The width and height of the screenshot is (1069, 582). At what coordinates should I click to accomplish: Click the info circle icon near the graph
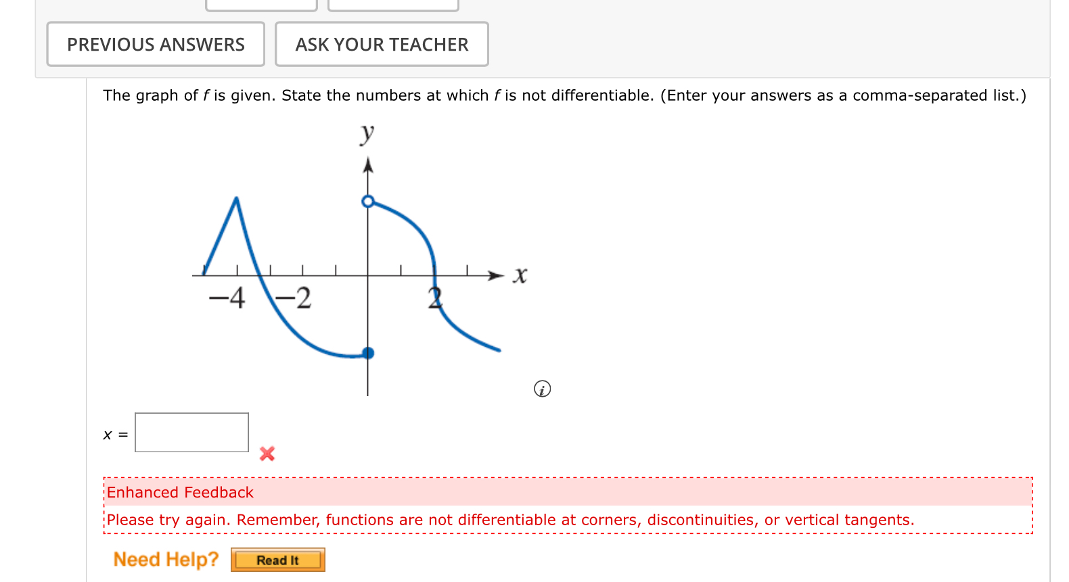coord(542,389)
